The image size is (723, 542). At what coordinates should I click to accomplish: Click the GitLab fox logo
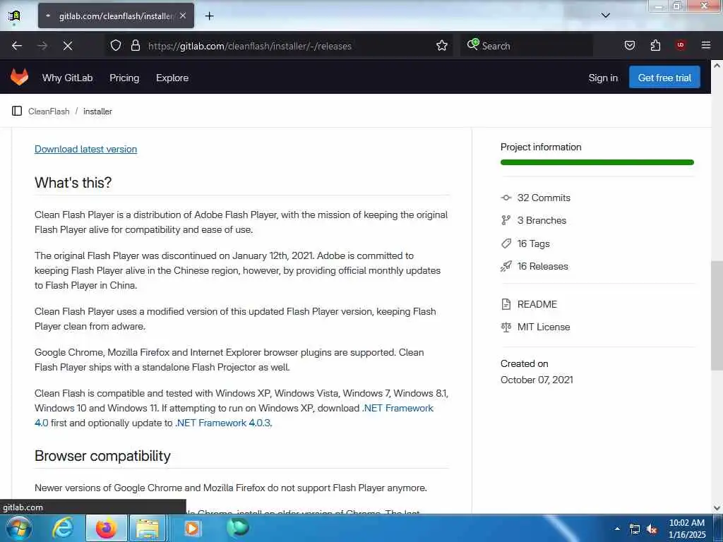(19, 78)
